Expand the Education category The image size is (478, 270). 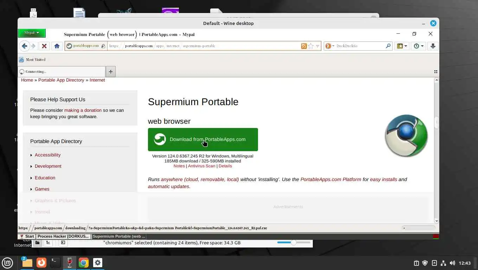tap(45, 178)
